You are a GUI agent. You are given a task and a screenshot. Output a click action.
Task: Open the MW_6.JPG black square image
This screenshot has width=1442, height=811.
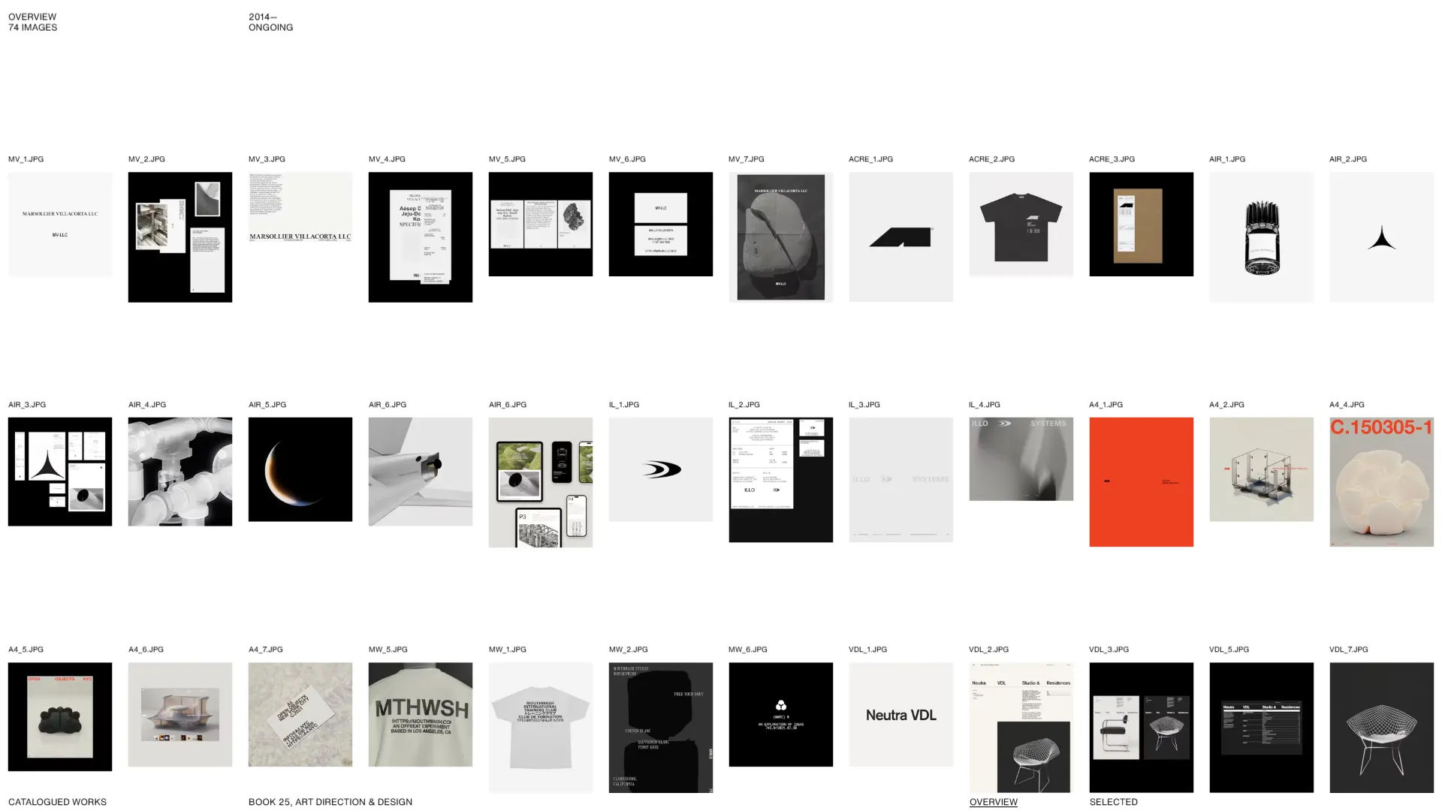click(780, 714)
